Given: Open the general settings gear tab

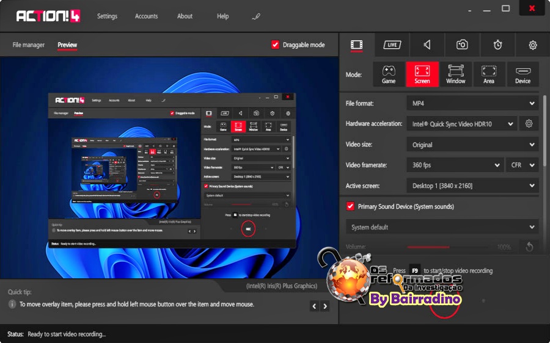Looking at the screenshot, I should [x=533, y=45].
